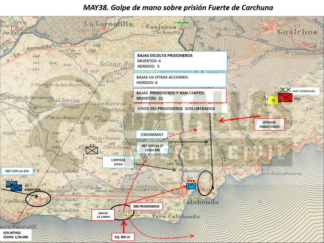The image size is (324, 243).
Task: Click the Fuerte de Carchuna map label
Action: [x=139, y=212]
